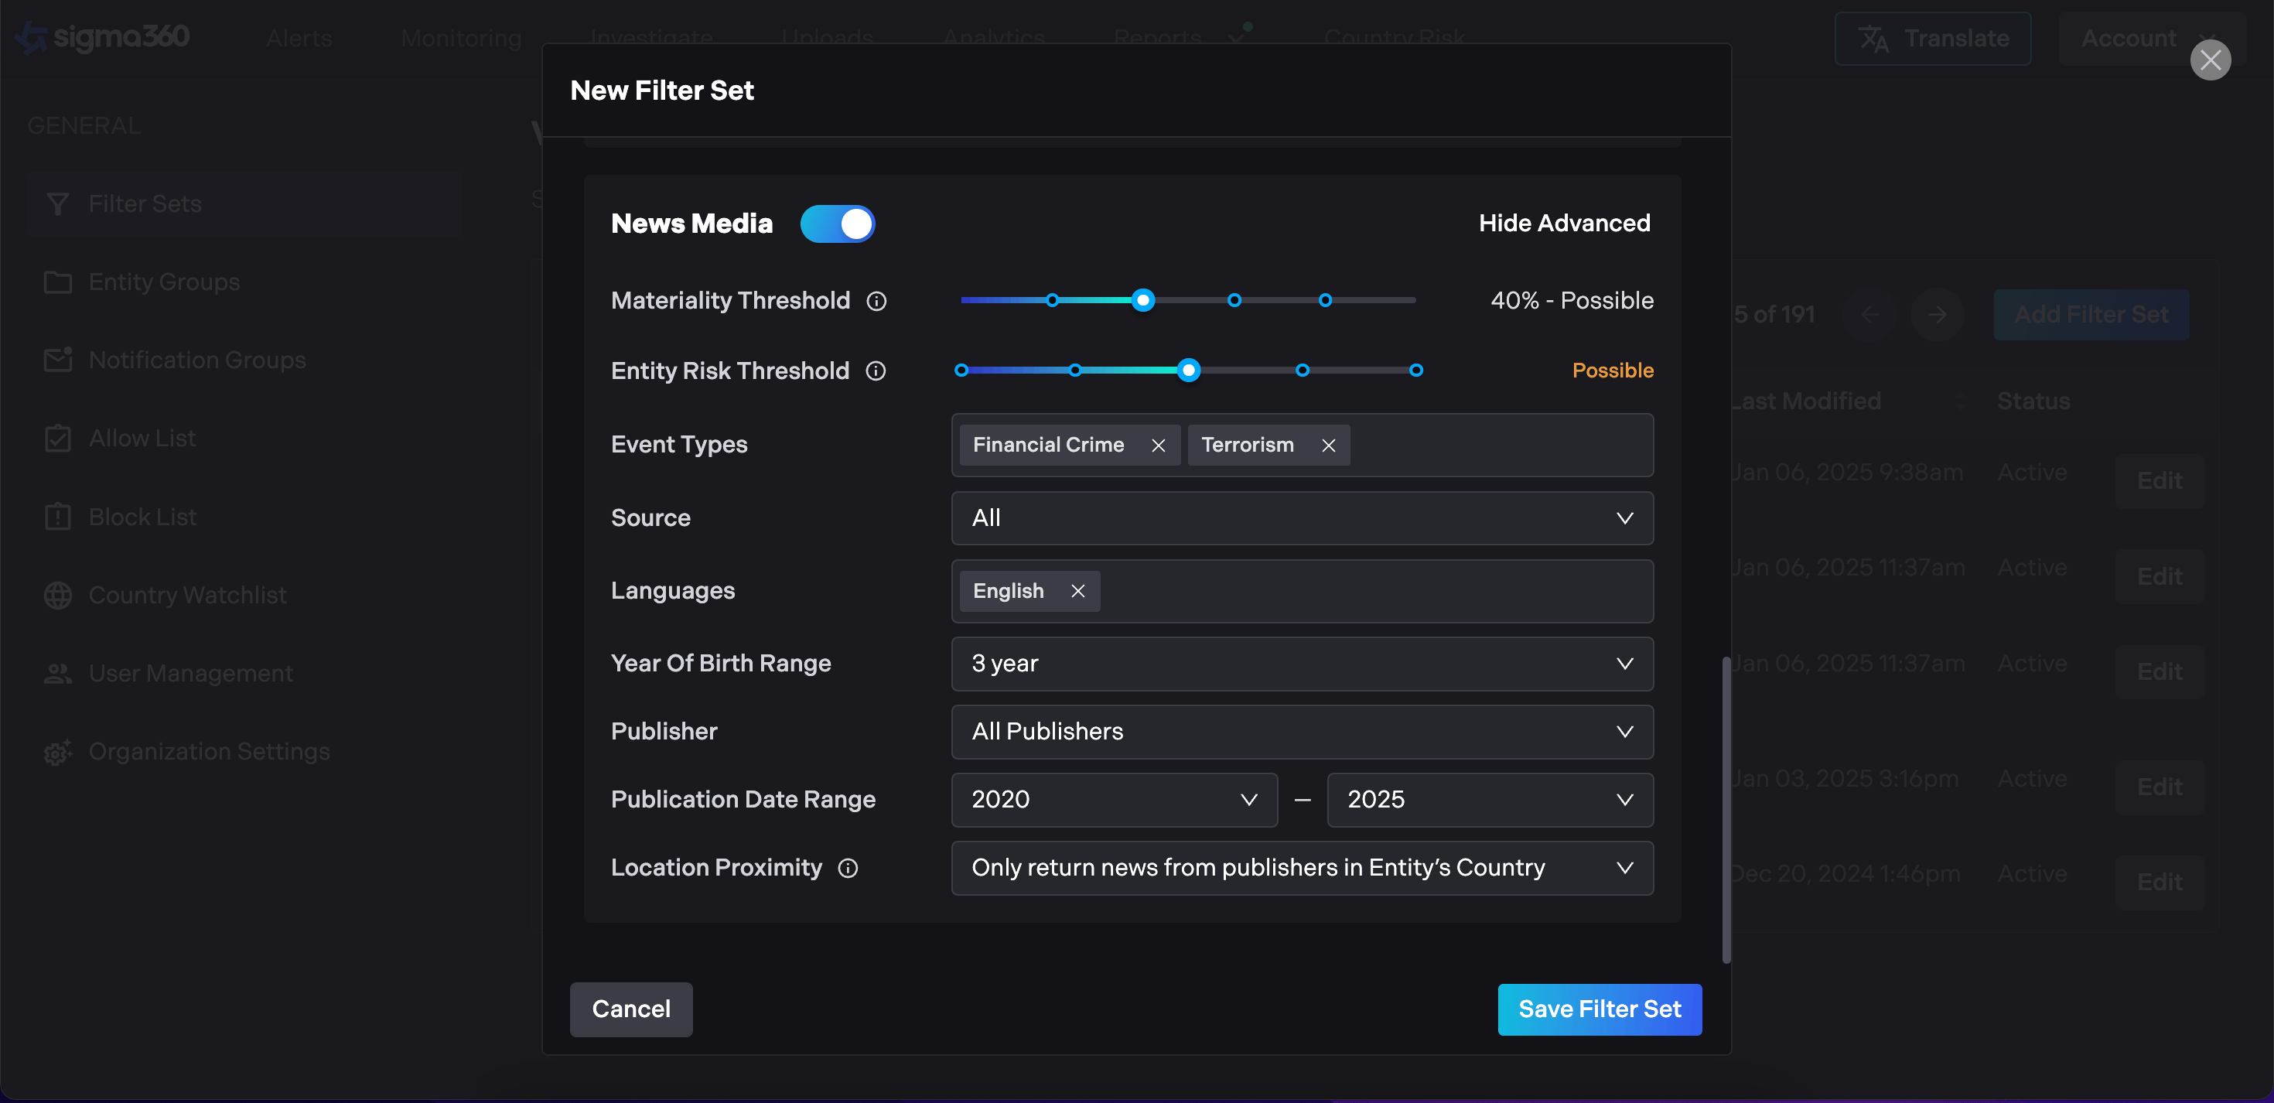Click the Materiality Threshold info icon
2274x1103 pixels.
click(x=876, y=301)
